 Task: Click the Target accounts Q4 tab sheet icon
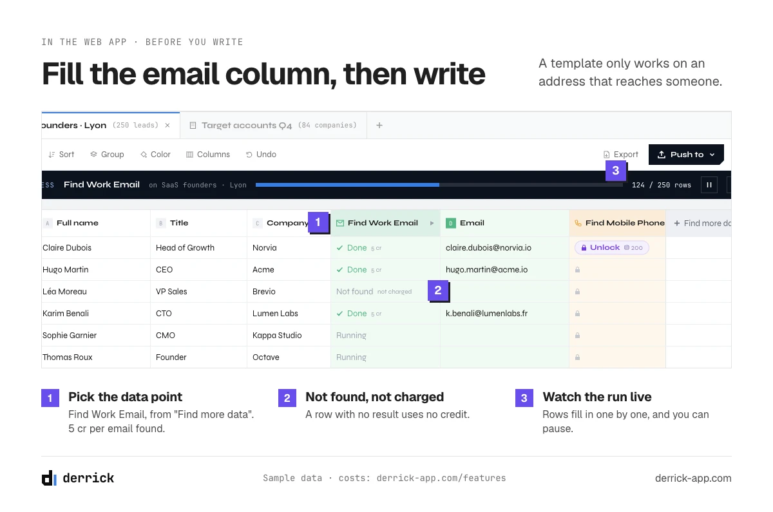(193, 126)
